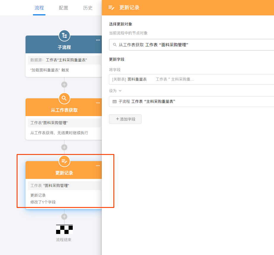Click the 添加字段 button
The width and height of the screenshot is (274, 255).
(x=125, y=119)
